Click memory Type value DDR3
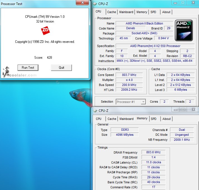The height and width of the screenshot is (190, 199). [125, 130]
